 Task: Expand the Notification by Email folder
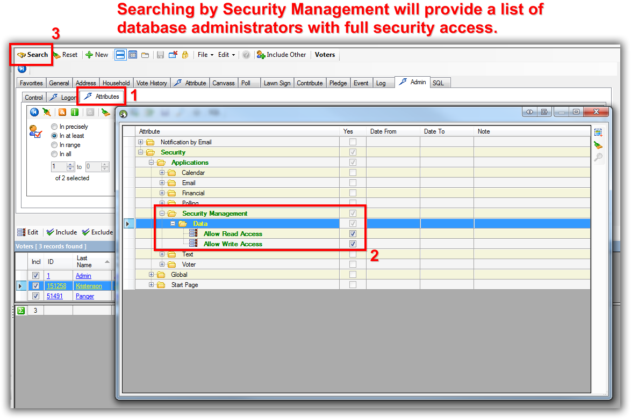141,142
